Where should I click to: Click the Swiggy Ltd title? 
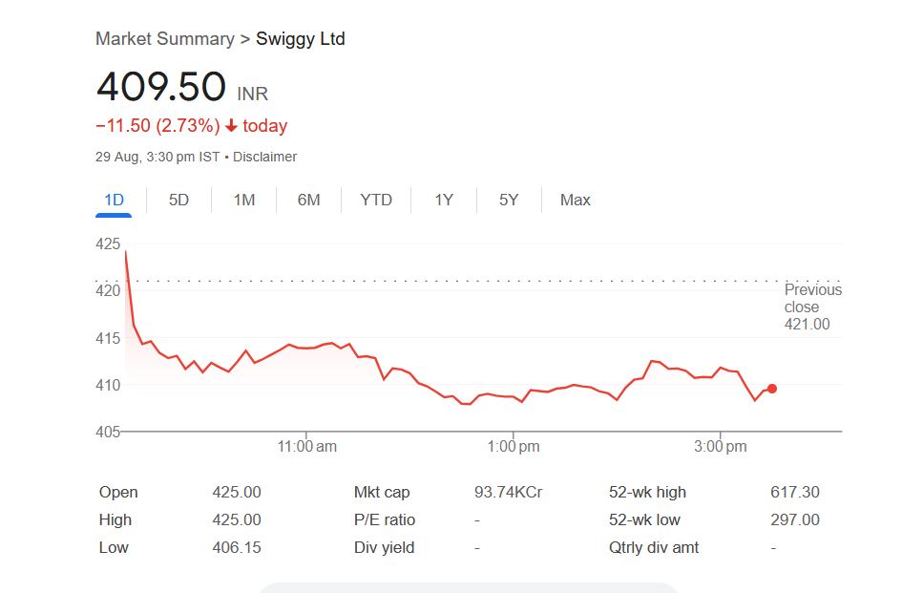pyautogui.click(x=301, y=39)
